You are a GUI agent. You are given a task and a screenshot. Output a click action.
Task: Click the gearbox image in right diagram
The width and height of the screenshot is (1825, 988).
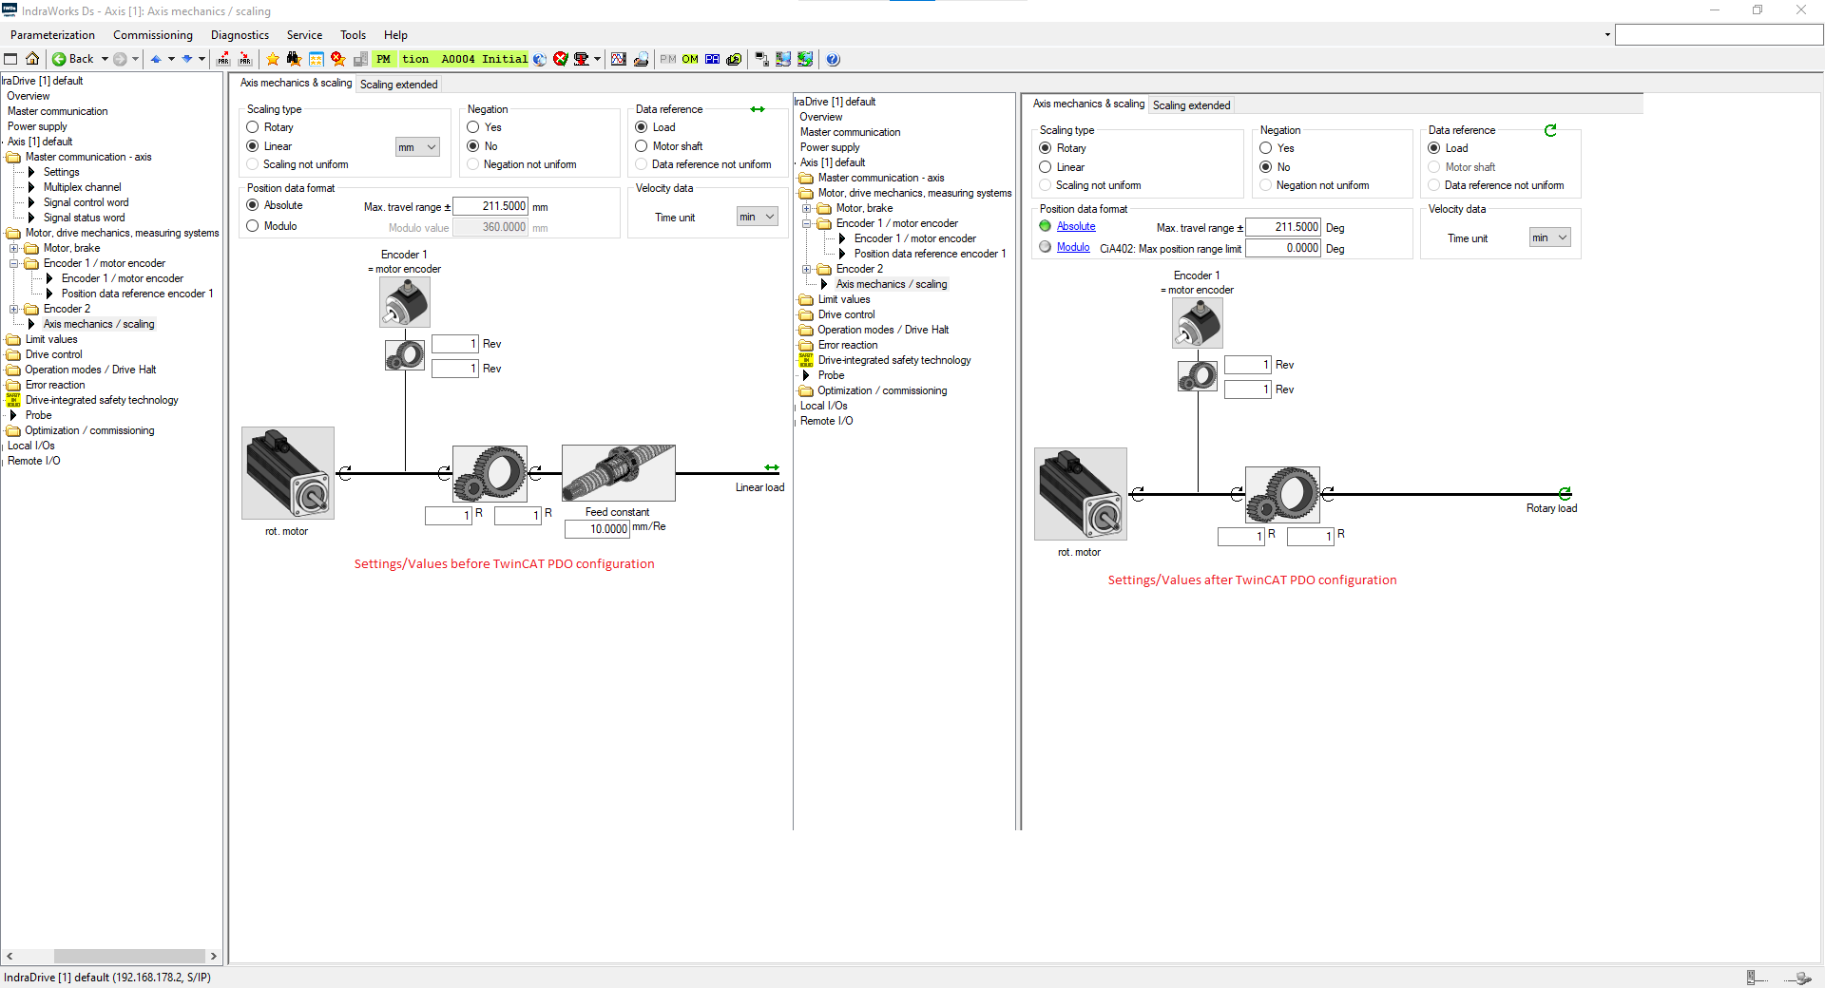1282,495
